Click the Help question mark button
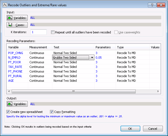The height and width of the screenshot is (136, 168). click(x=152, y=5)
